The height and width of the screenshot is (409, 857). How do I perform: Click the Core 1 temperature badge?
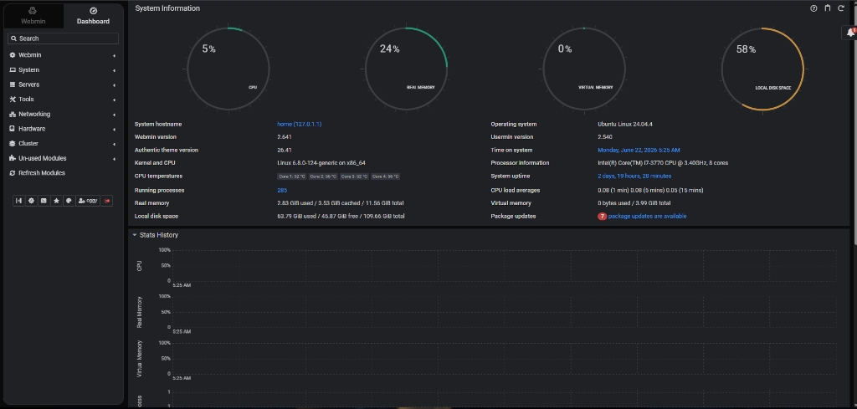(292, 176)
